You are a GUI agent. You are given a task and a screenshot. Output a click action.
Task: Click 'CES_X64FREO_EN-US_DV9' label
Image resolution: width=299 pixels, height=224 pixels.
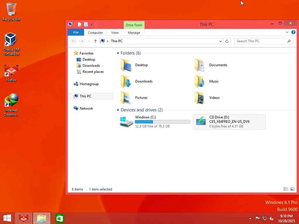(x=230, y=122)
